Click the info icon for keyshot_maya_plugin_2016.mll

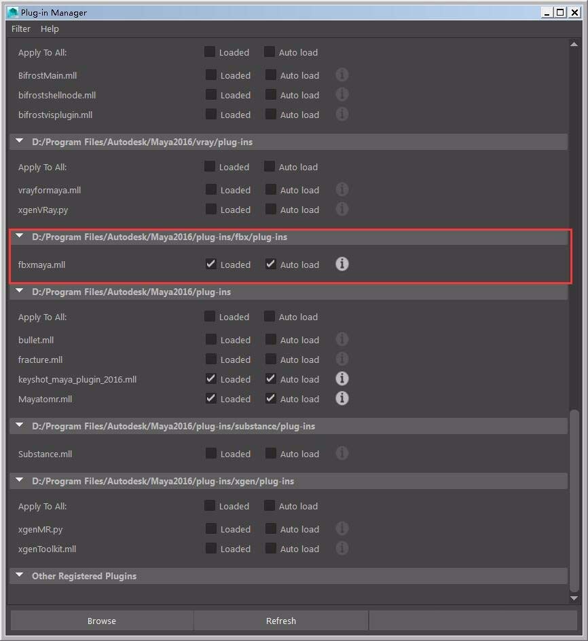pyautogui.click(x=342, y=378)
